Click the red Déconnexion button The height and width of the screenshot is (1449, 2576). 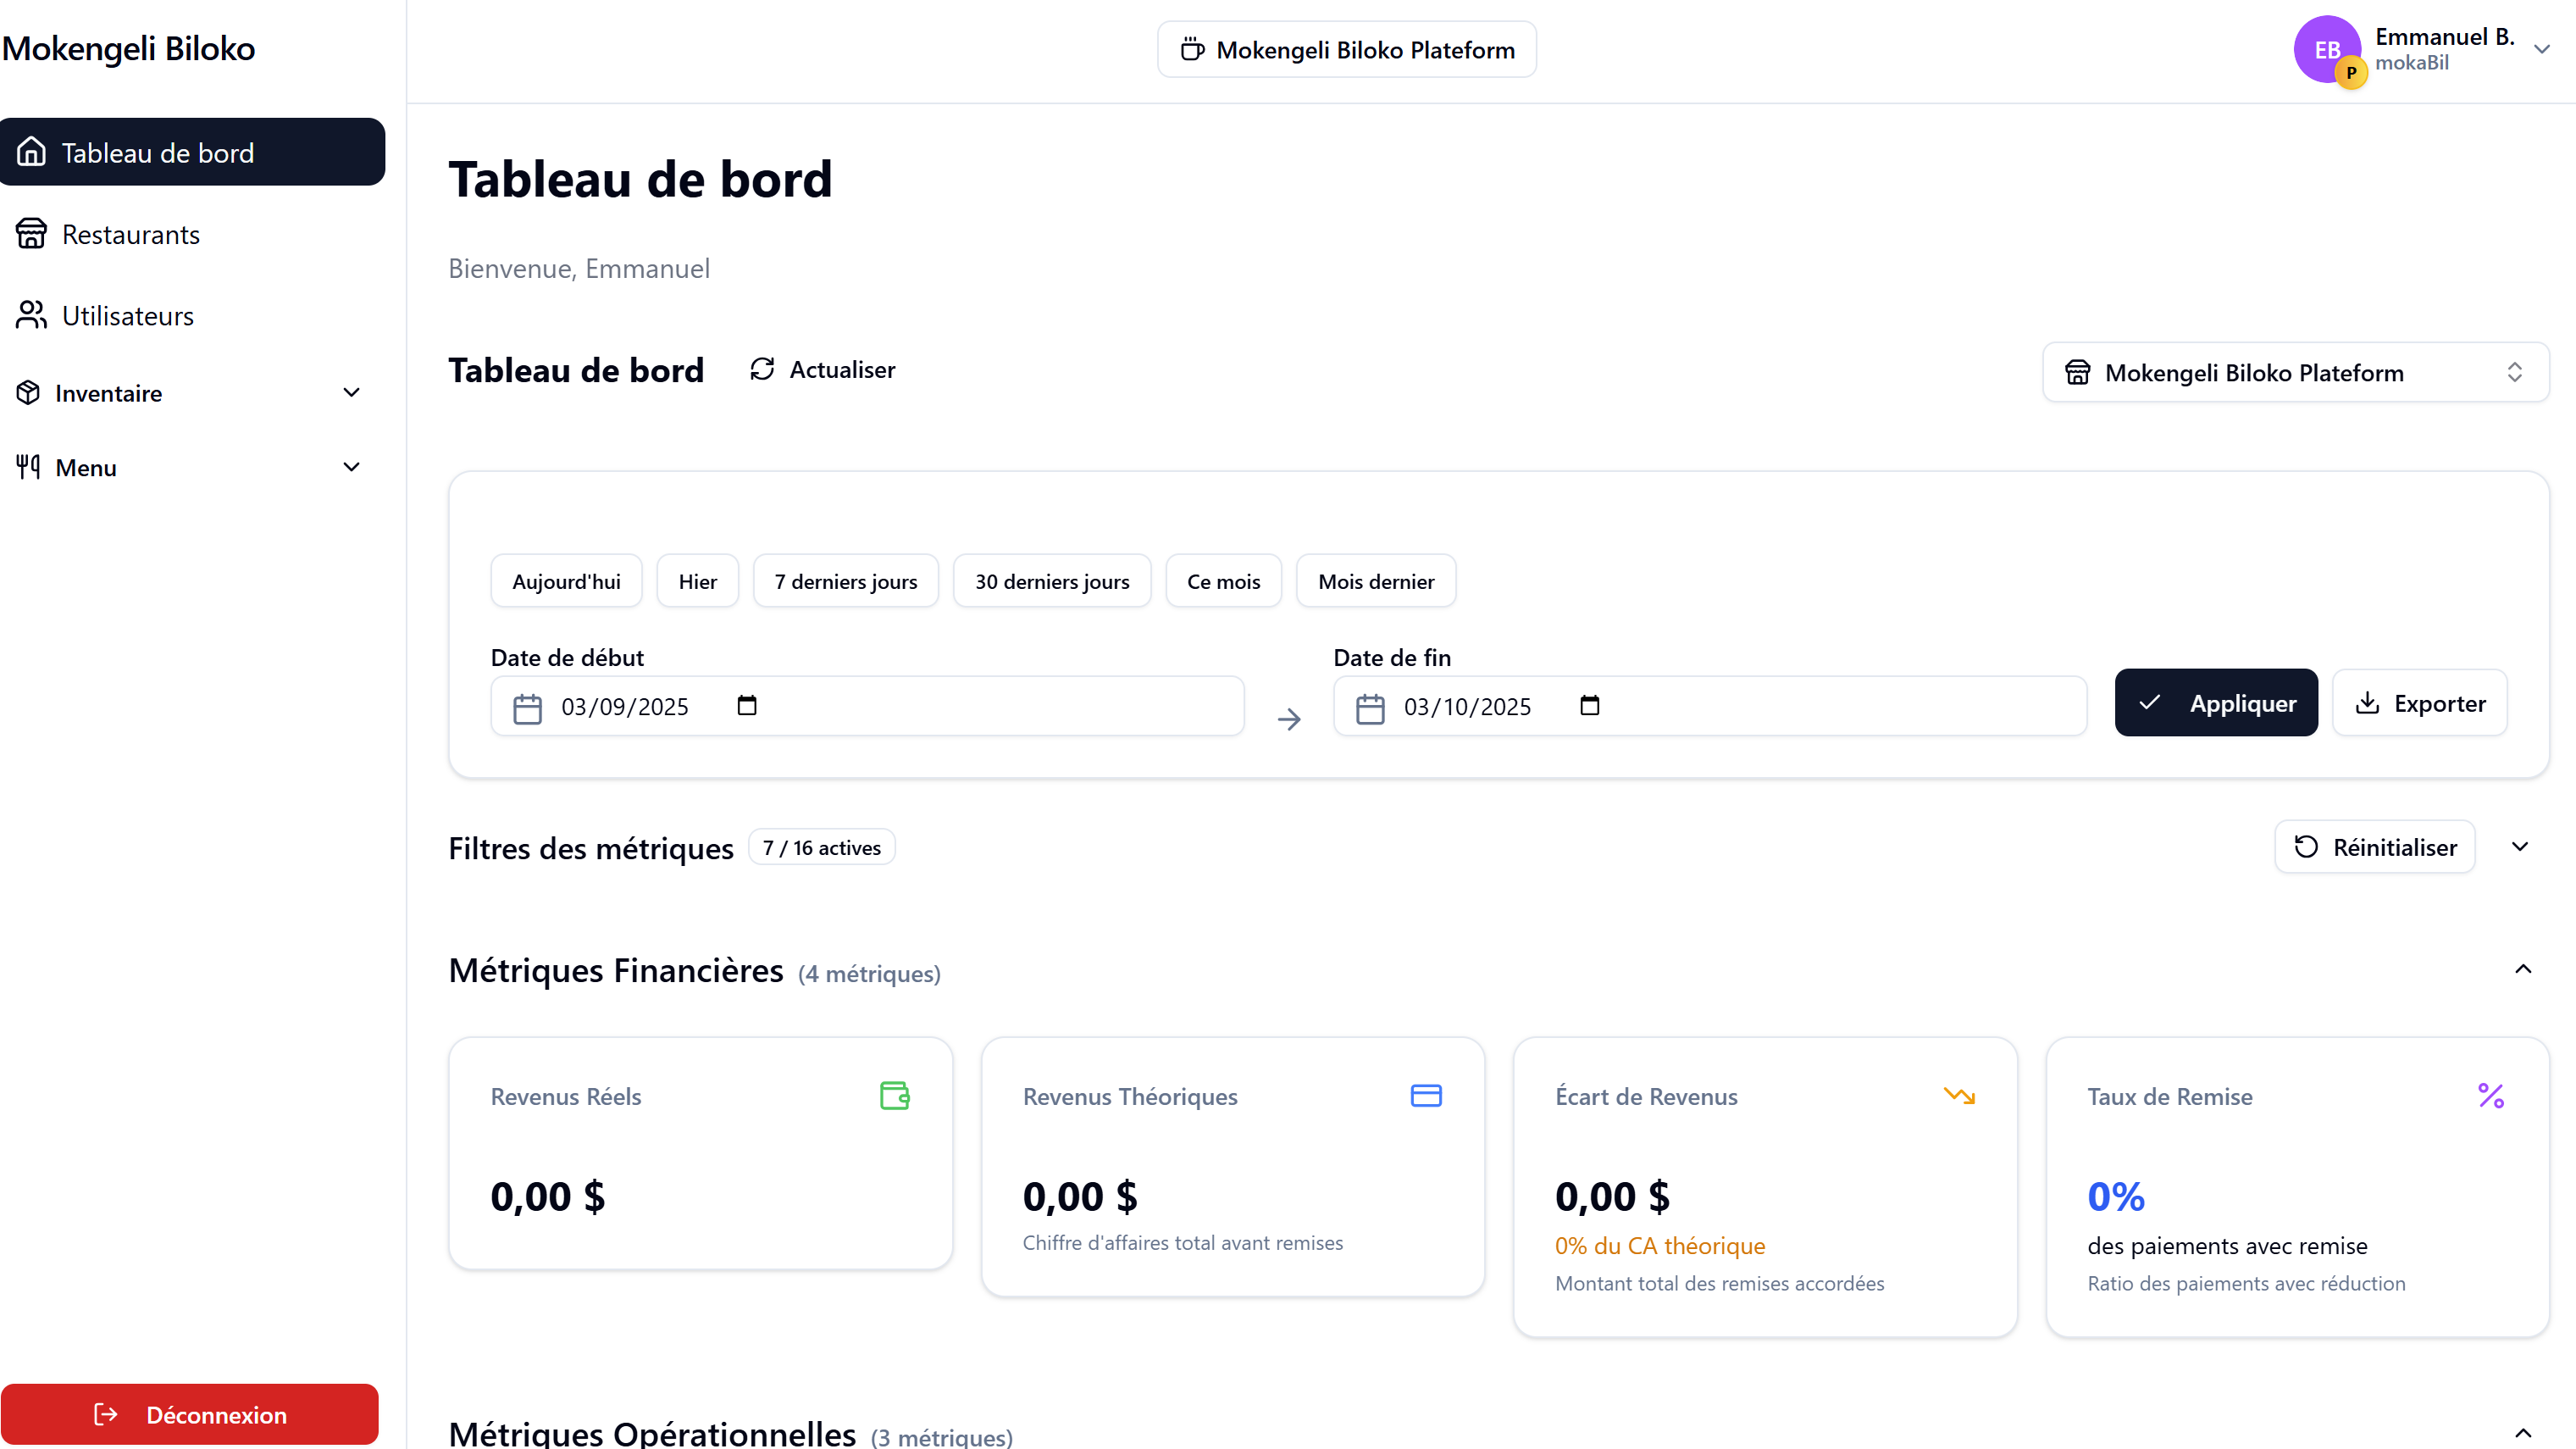(190, 1414)
